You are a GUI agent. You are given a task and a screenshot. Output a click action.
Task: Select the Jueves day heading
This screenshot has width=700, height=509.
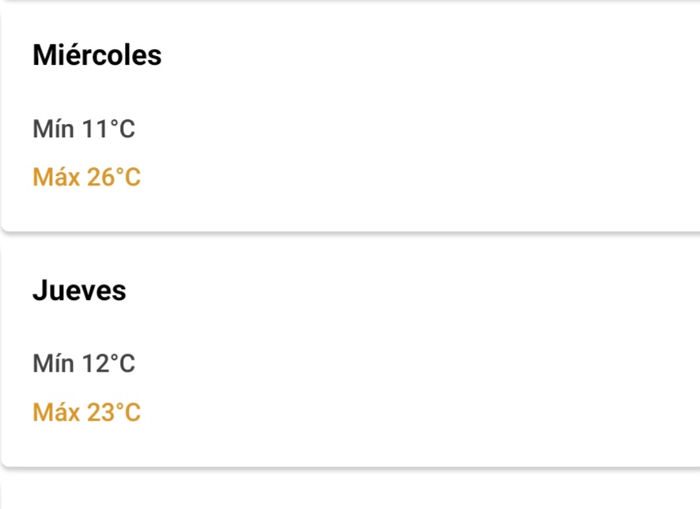pos(79,290)
